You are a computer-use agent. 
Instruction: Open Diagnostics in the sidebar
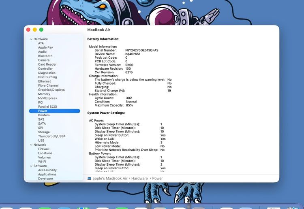tap(47, 73)
